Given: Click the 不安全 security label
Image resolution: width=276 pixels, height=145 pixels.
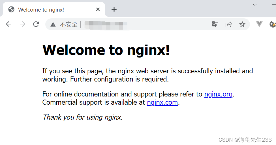Looking at the screenshot, I should click(x=69, y=25).
